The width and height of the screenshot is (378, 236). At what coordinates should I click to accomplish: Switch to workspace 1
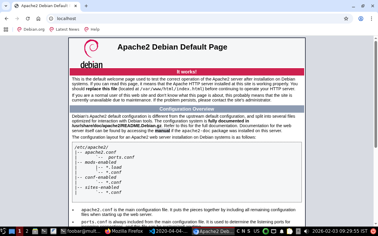tap(19, 231)
